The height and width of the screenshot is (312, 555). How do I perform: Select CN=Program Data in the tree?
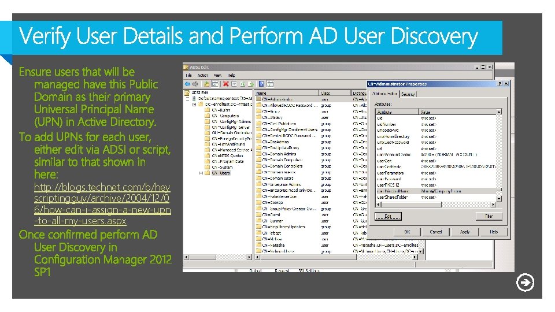tap(228, 161)
